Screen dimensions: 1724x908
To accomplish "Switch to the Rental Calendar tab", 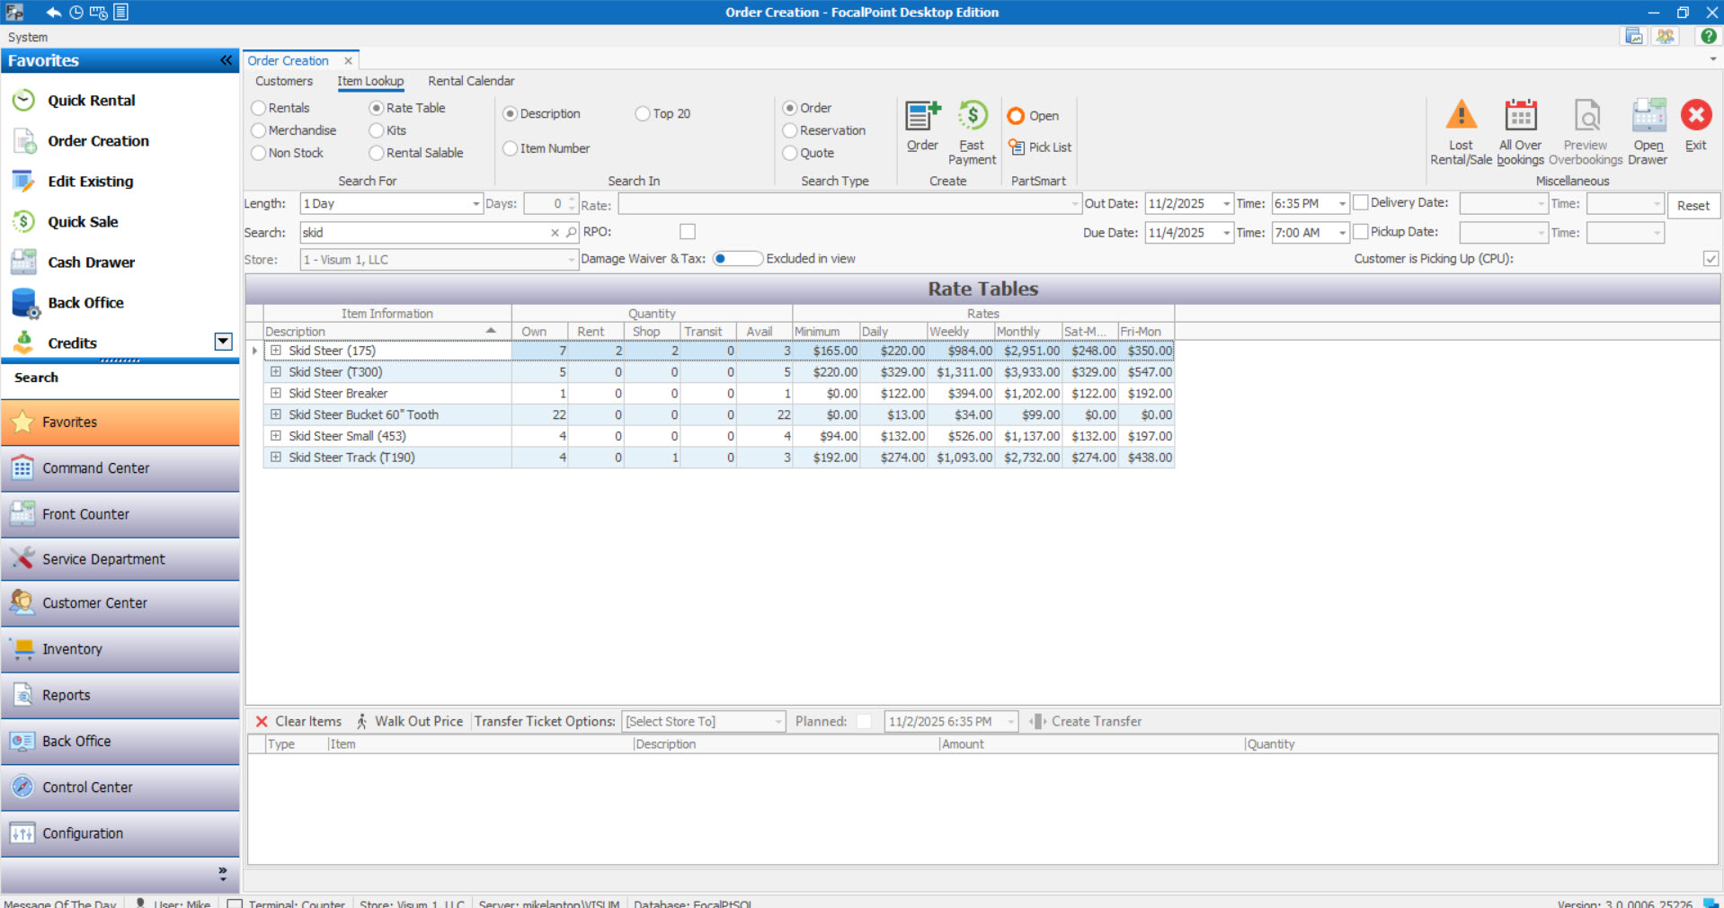I will tap(471, 81).
